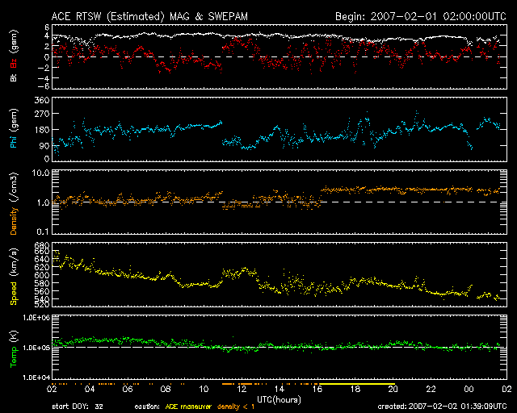This screenshot has width=517, height=413.
Task: Click the orange 'density < 1' legend text
Action: [x=236, y=407]
